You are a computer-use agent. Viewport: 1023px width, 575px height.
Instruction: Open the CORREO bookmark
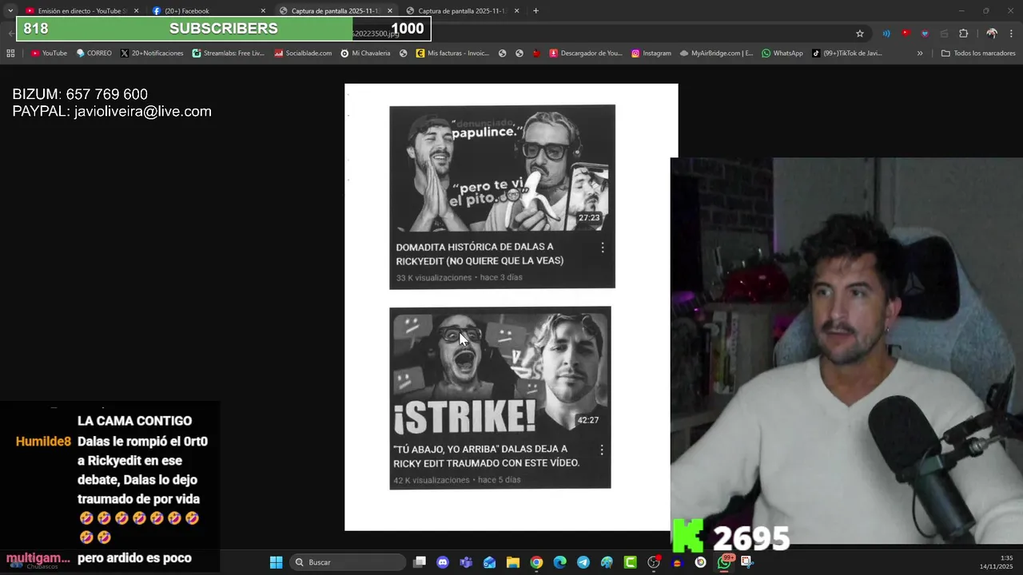point(94,54)
